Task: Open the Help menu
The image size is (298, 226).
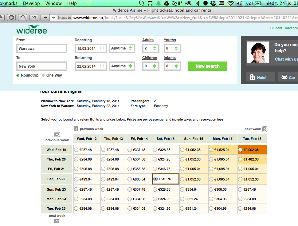Action: (72, 3)
